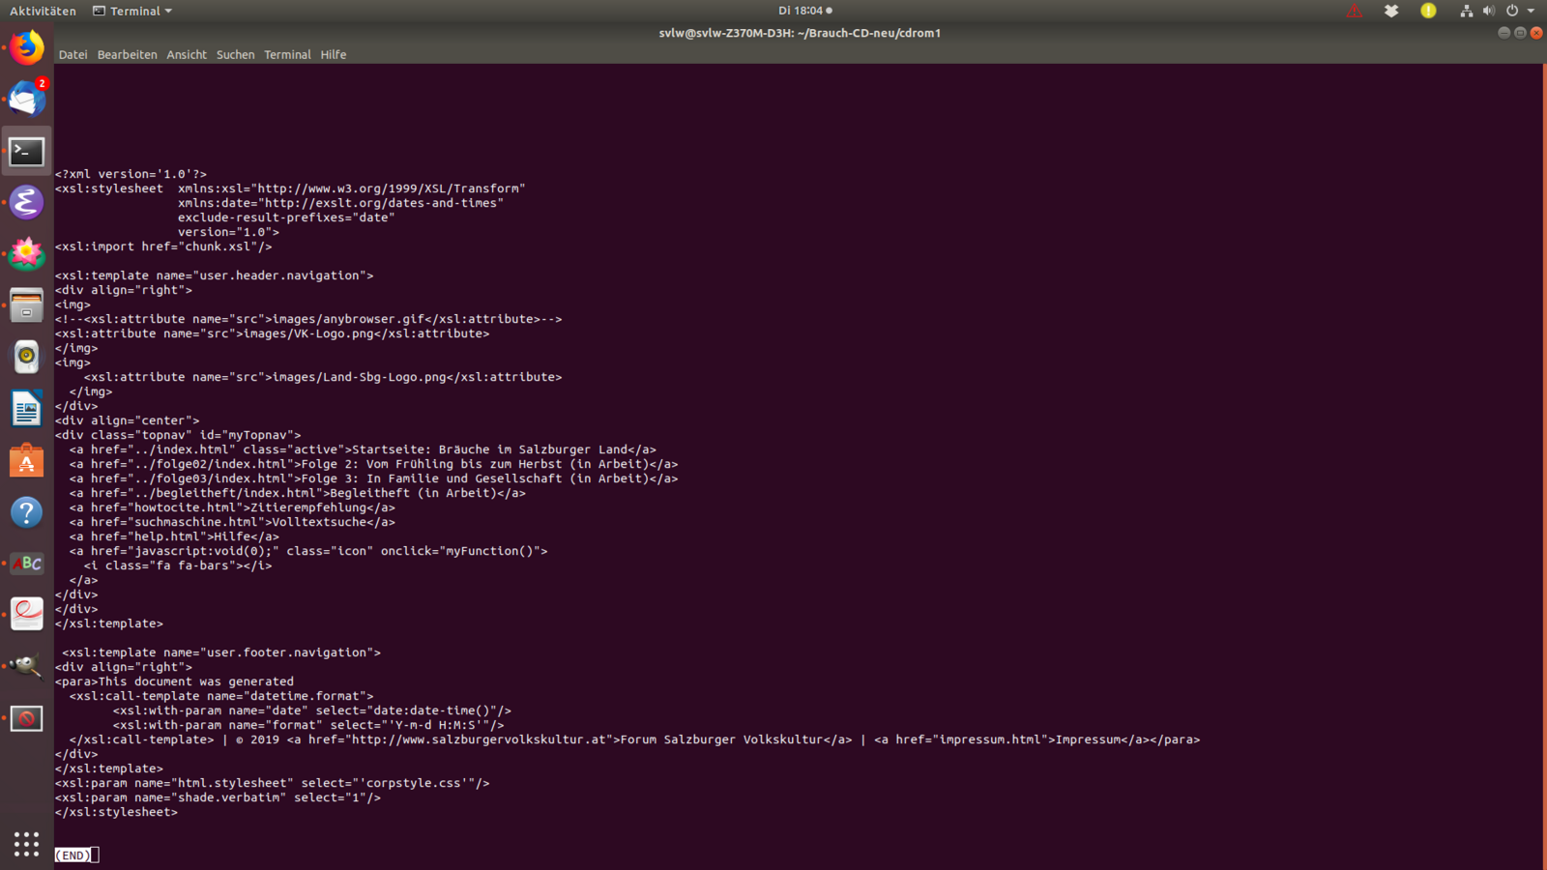This screenshot has width=1547, height=870.
Task: Open the Emacs editor in dock
Action: [x=26, y=202]
